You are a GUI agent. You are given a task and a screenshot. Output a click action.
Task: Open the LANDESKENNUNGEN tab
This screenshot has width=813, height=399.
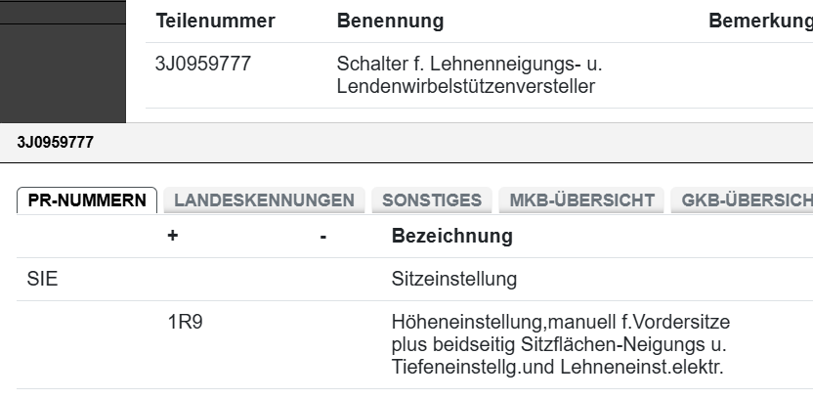pos(264,200)
